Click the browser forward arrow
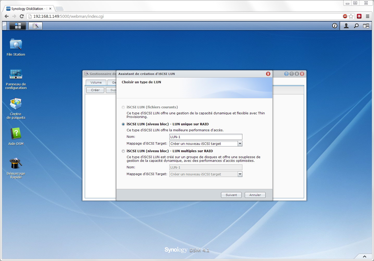Screen dimensions: 374x261 (14, 16)
